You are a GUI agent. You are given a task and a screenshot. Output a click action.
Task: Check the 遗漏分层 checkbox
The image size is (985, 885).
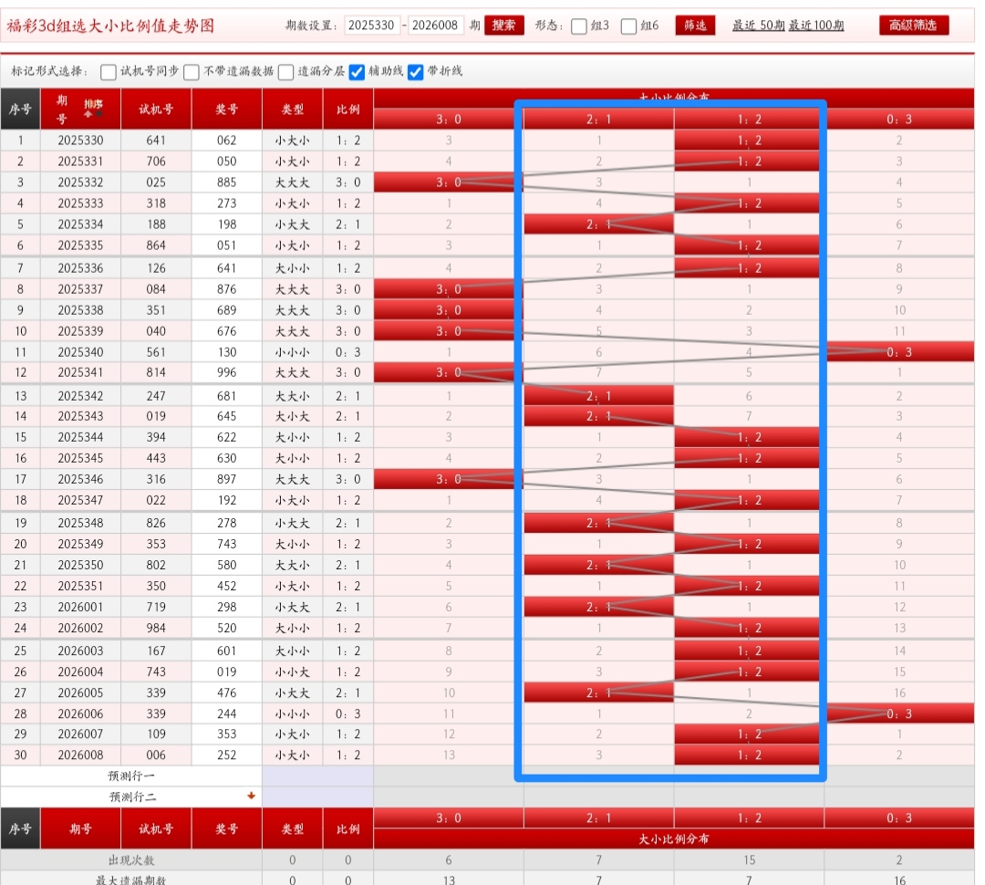pyautogui.click(x=286, y=72)
